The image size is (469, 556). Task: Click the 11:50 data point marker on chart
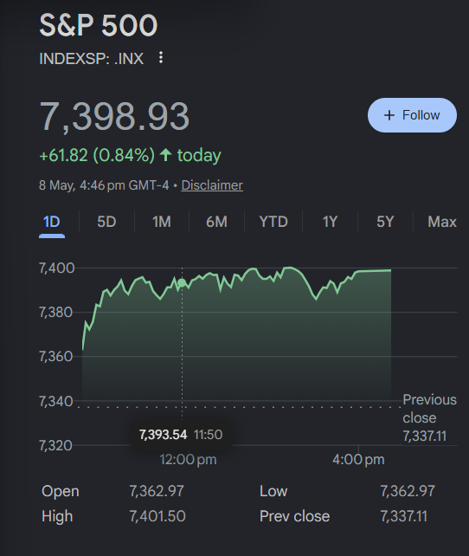pyautogui.click(x=182, y=283)
